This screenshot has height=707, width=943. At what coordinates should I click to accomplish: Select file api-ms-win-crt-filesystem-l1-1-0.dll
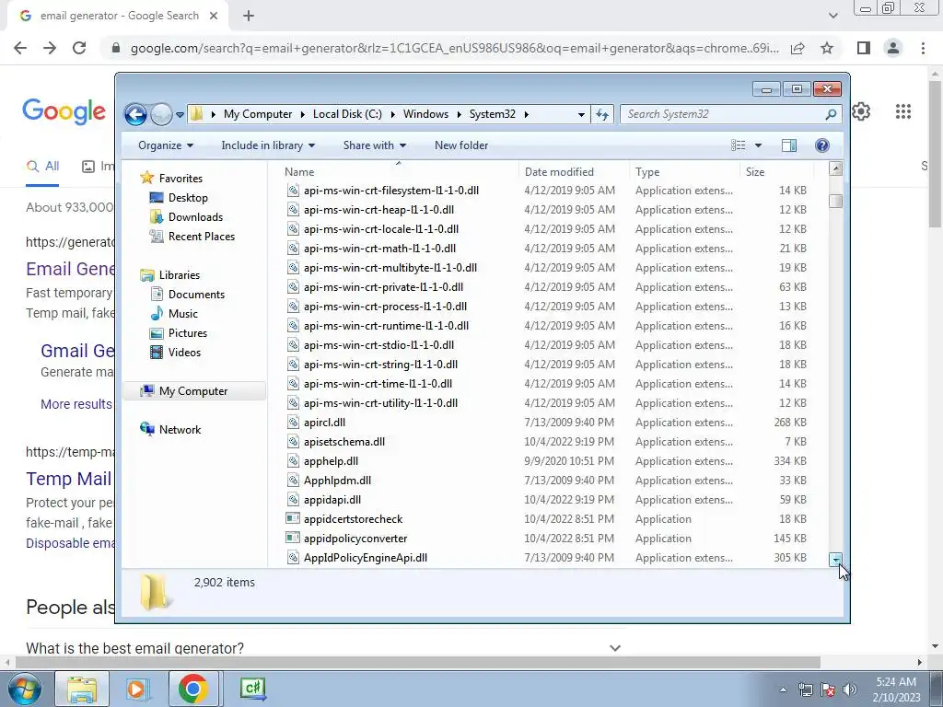[x=390, y=191]
